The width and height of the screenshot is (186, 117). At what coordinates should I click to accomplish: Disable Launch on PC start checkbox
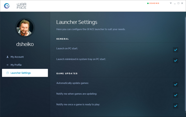175,50
